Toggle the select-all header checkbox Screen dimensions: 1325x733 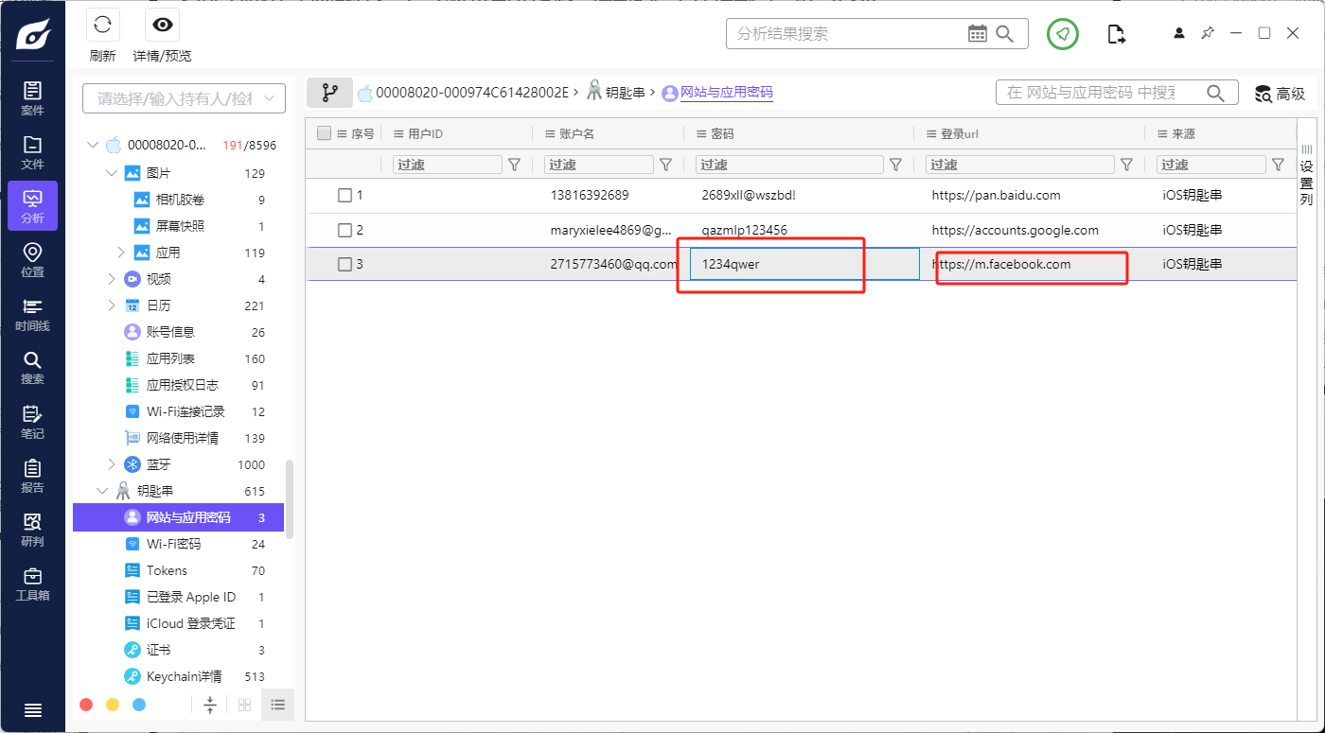coord(325,133)
